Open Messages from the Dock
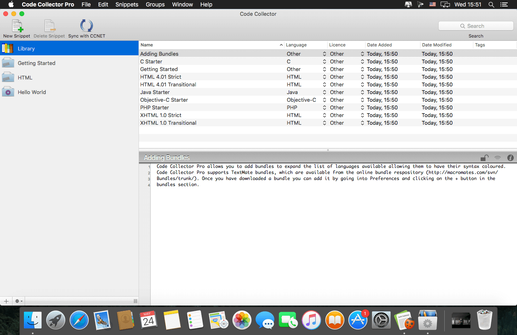Screen dimensions: 517x335 click(x=265, y=320)
